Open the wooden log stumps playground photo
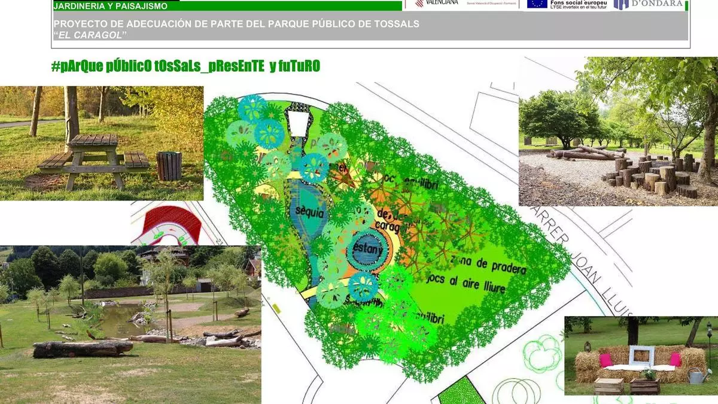 pyautogui.click(x=618, y=131)
